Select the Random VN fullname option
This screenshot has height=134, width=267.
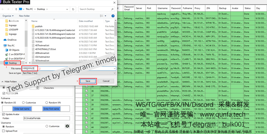pos(47,103)
